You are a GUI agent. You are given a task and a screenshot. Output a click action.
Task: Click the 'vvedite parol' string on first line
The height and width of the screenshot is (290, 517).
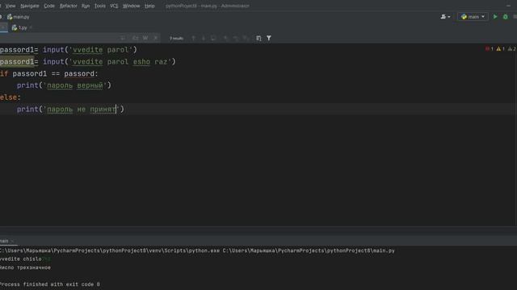[100, 50]
